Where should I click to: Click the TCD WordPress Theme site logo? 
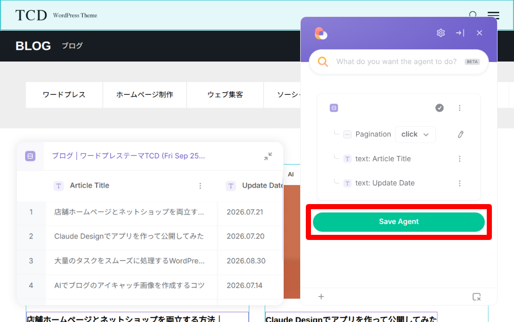(x=56, y=15)
